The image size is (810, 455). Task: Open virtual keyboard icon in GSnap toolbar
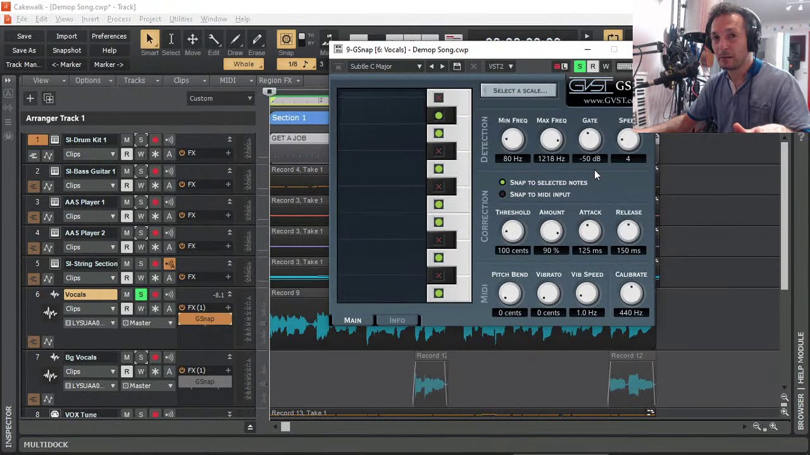coord(624,66)
